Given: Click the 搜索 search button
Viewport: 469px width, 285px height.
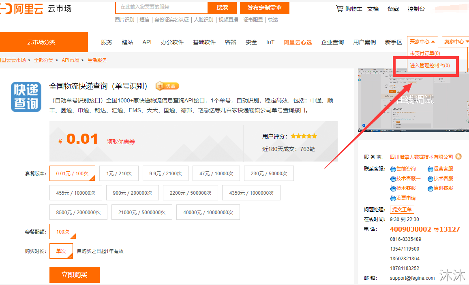Looking at the screenshot, I should pyautogui.click(x=222, y=8).
